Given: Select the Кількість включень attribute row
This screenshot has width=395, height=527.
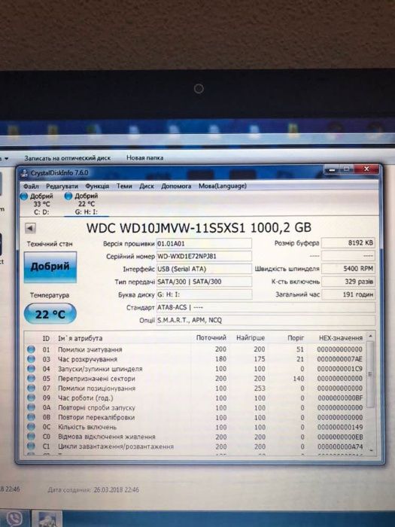Looking at the screenshot, I should click(x=195, y=427).
